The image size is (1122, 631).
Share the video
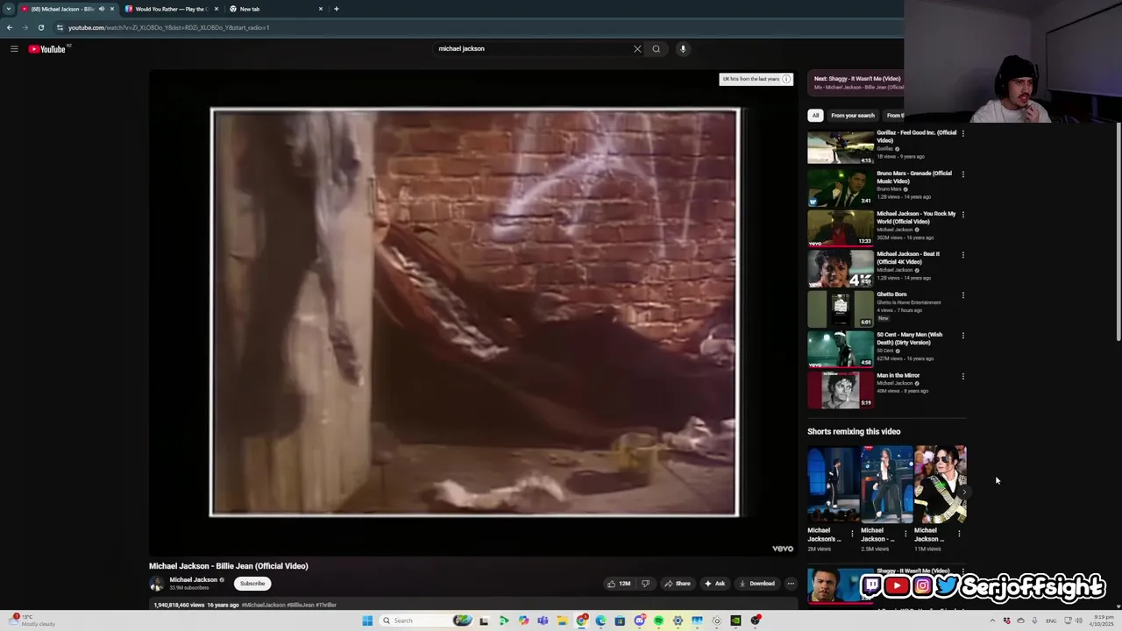677,584
